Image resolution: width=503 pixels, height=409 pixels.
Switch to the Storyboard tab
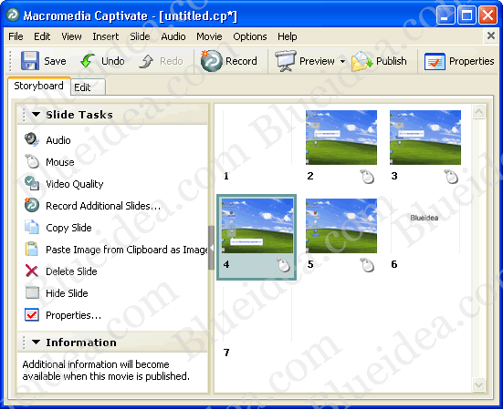tap(39, 86)
